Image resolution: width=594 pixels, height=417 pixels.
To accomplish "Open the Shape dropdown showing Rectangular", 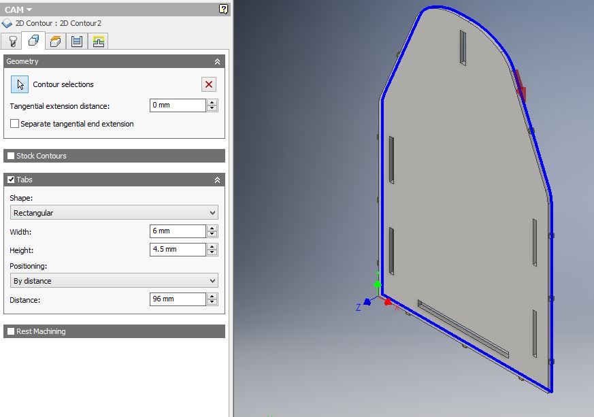I will click(114, 212).
